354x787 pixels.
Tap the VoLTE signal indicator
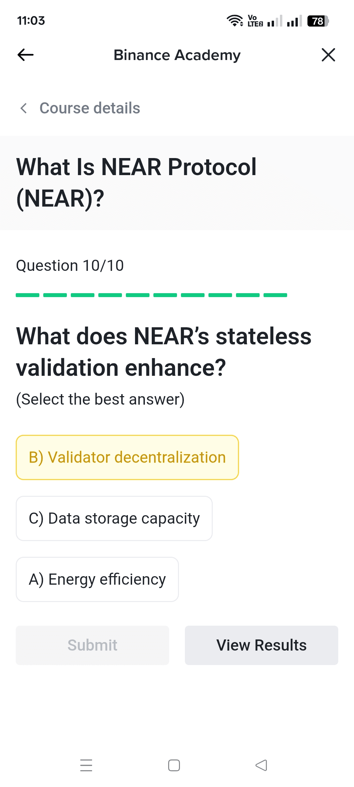[255, 21]
